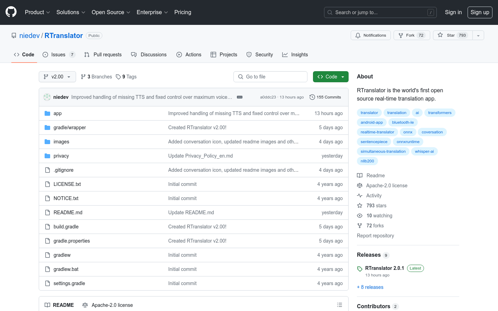498x311 pixels.
Task: Click Report repository link
Action: pyautogui.click(x=375, y=236)
